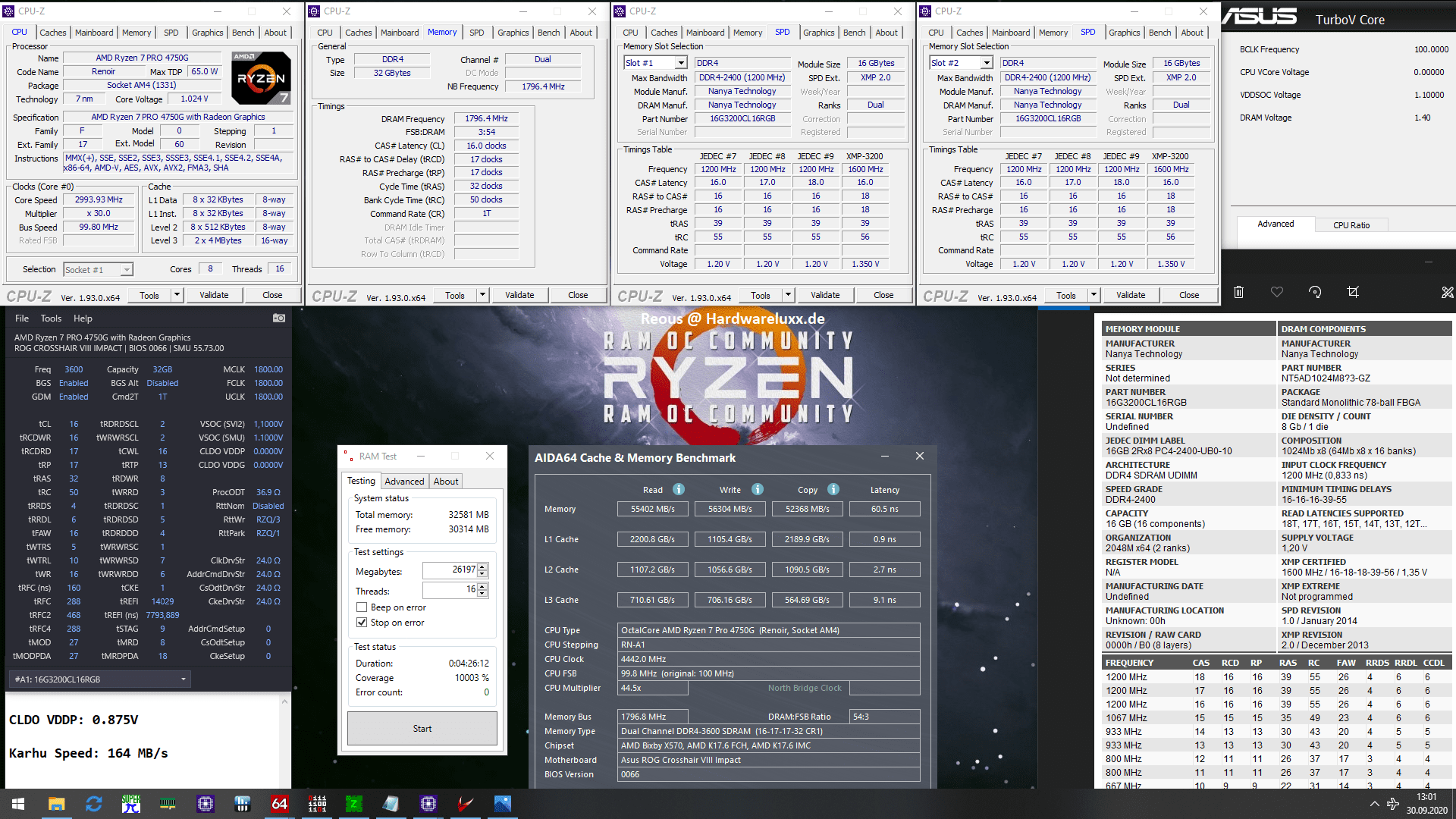Open the Super Pi taskbar icon
1456x819 pixels.
(x=130, y=804)
